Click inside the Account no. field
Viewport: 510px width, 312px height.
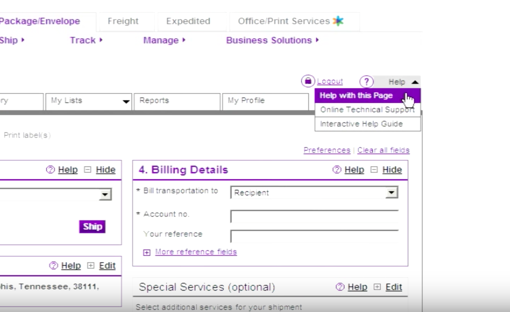click(x=314, y=215)
